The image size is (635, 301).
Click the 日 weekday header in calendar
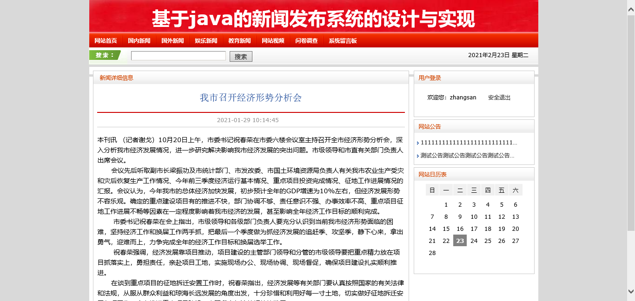tap(432, 190)
